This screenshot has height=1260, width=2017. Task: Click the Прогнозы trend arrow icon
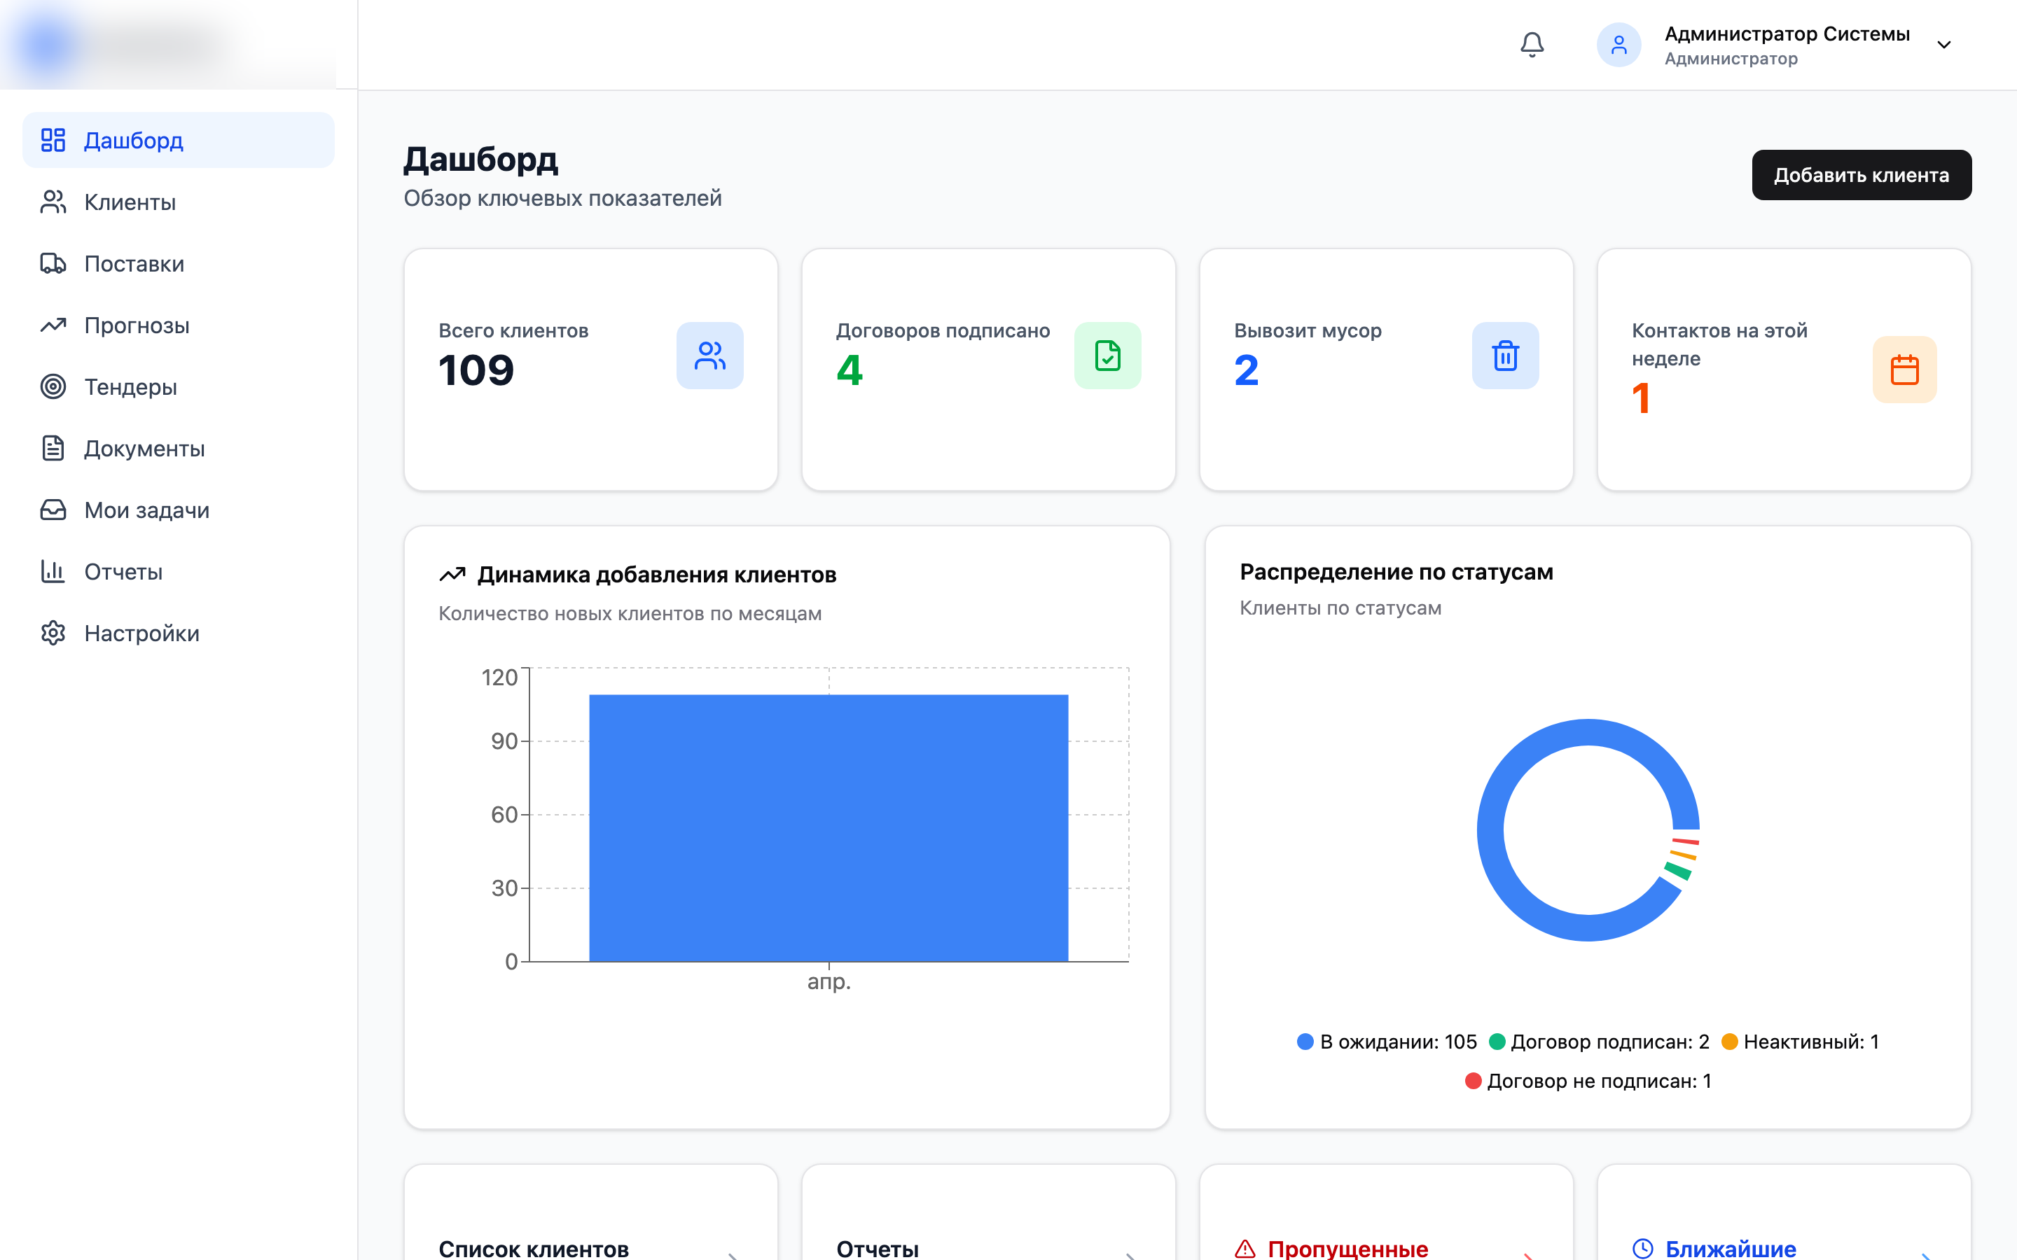pyautogui.click(x=53, y=325)
